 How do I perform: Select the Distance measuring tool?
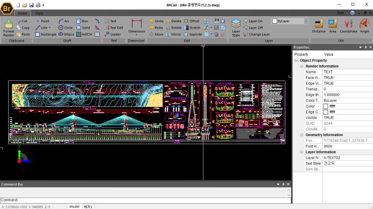pyautogui.click(x=319, y=26)
